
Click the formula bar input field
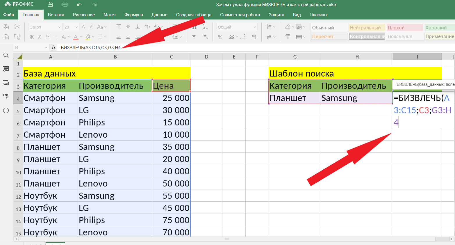point(256,47)
